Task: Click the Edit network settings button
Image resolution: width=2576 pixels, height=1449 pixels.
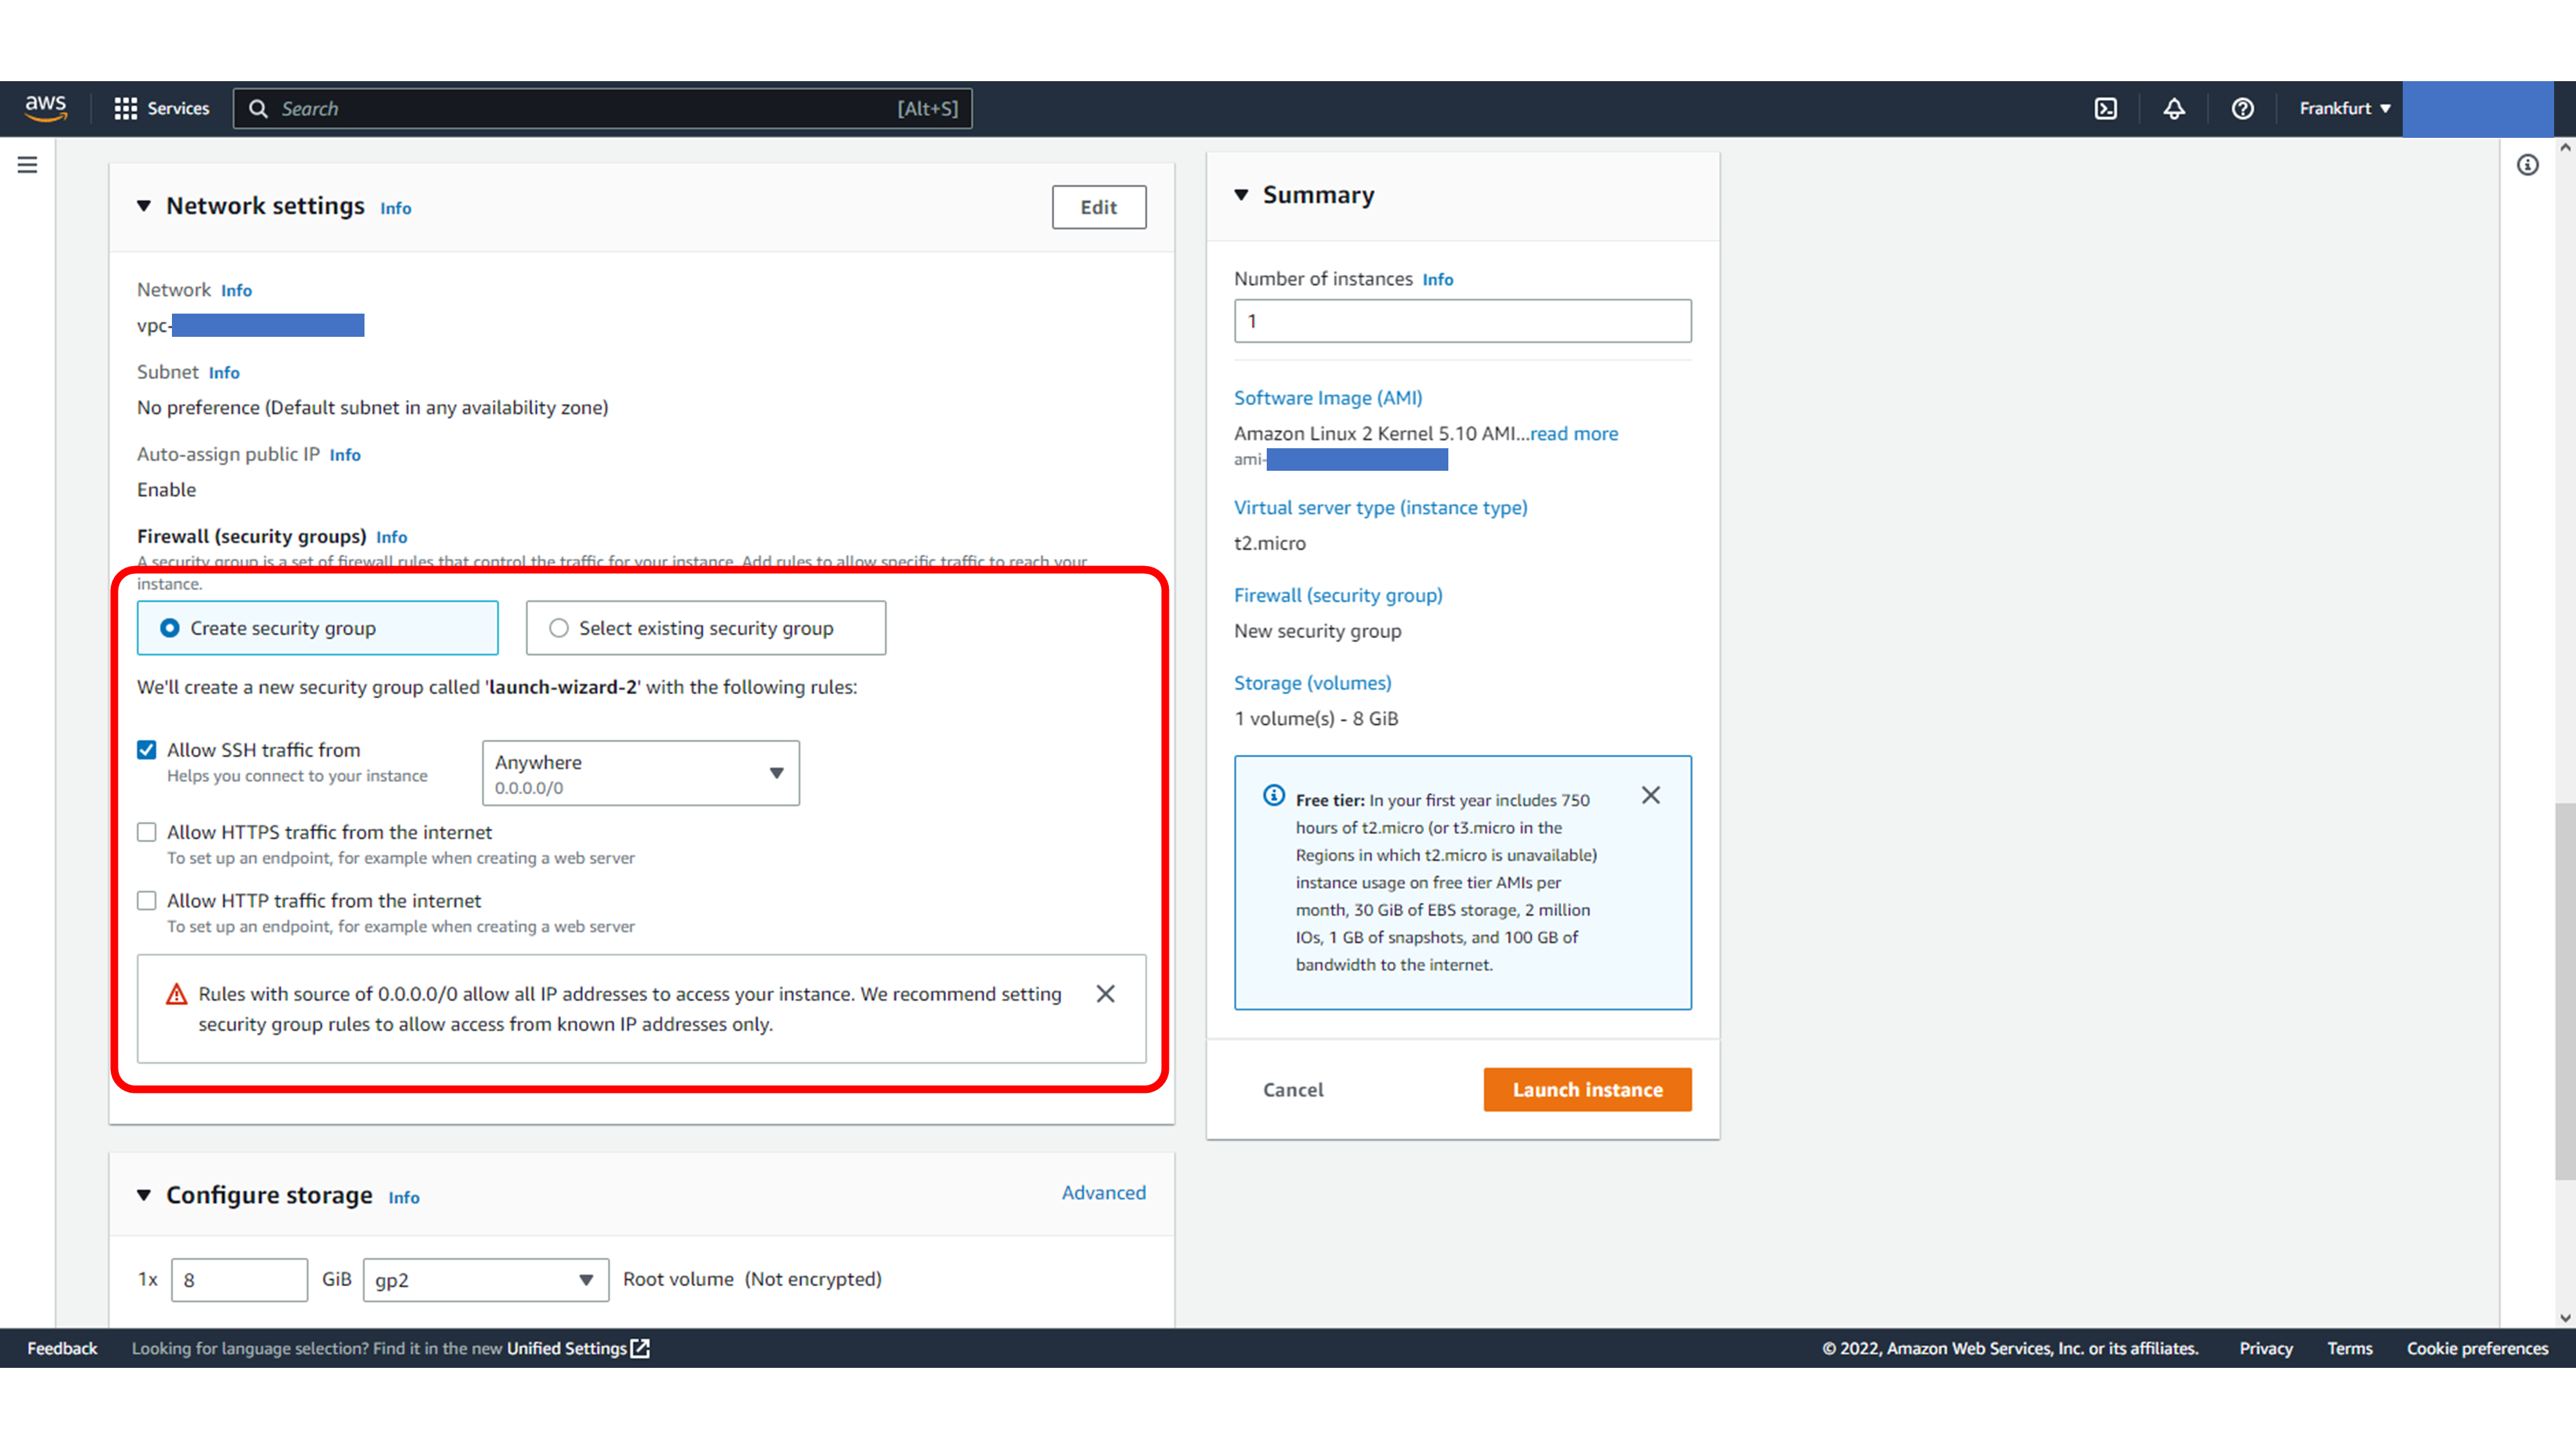Action: (x=1098, y=207)
